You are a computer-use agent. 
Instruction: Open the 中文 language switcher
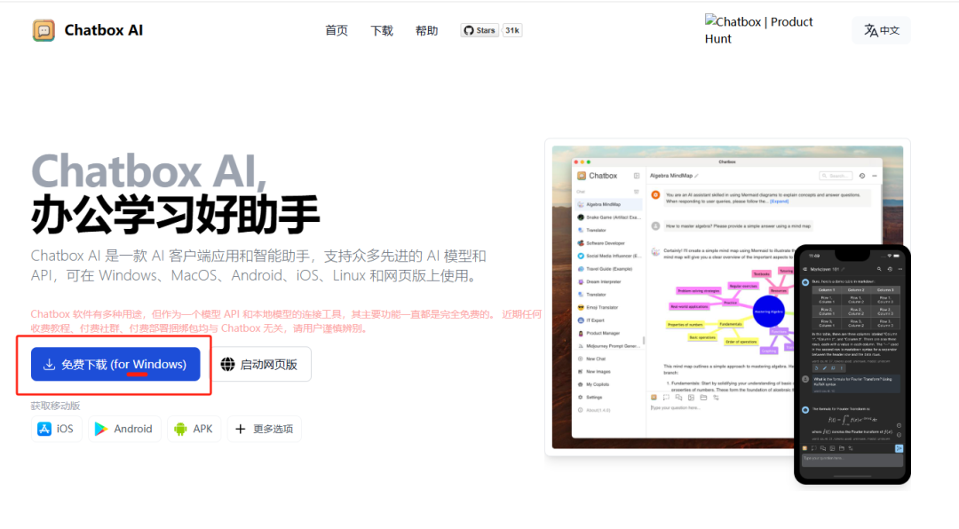tap(882, 30)
